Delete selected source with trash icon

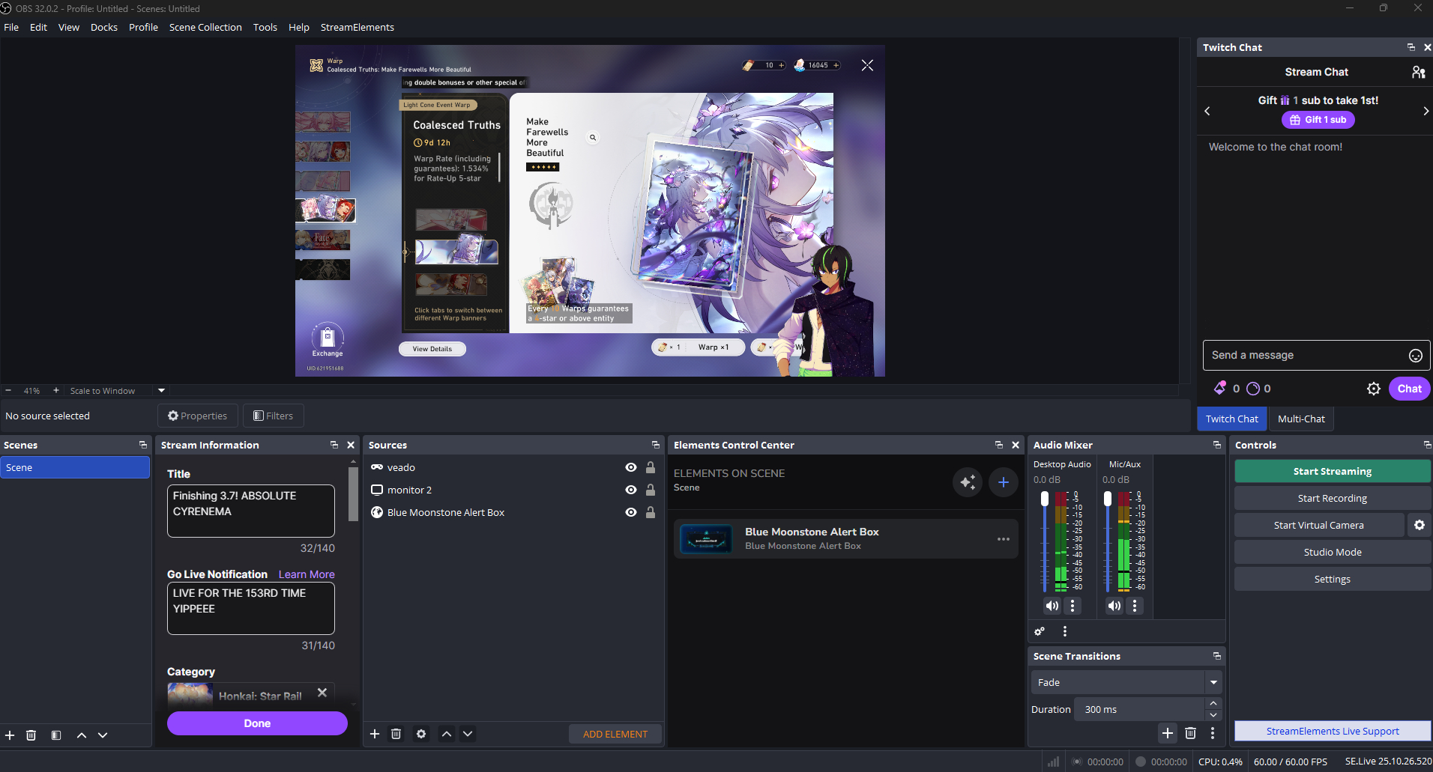click(x=396, y=734)
